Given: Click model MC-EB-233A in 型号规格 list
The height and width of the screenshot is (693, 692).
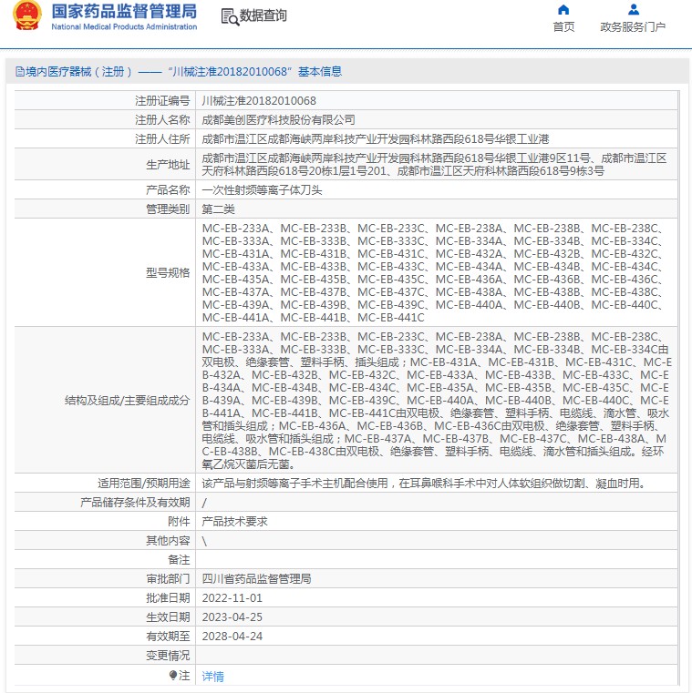Looking at the screenshot, I should click(x=236, y=229).
